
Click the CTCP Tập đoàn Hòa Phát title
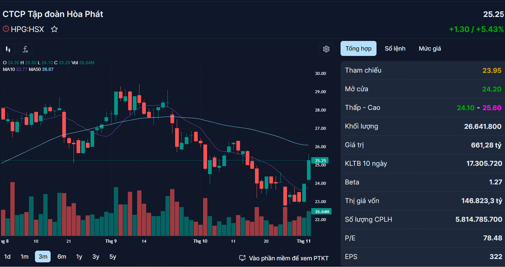[x=53, y=14]
